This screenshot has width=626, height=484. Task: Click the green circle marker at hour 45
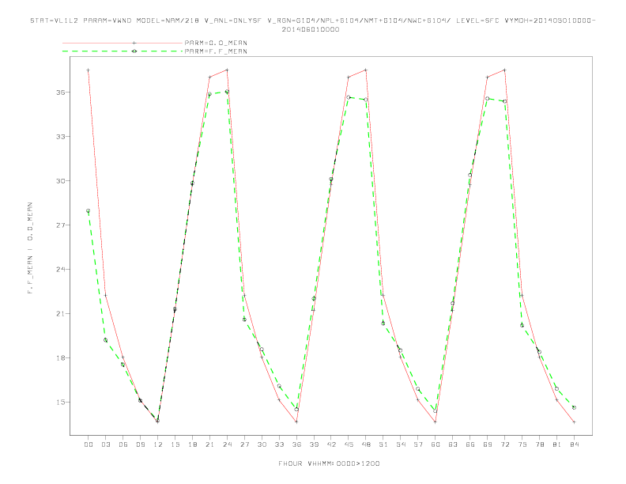click(349, 97)
